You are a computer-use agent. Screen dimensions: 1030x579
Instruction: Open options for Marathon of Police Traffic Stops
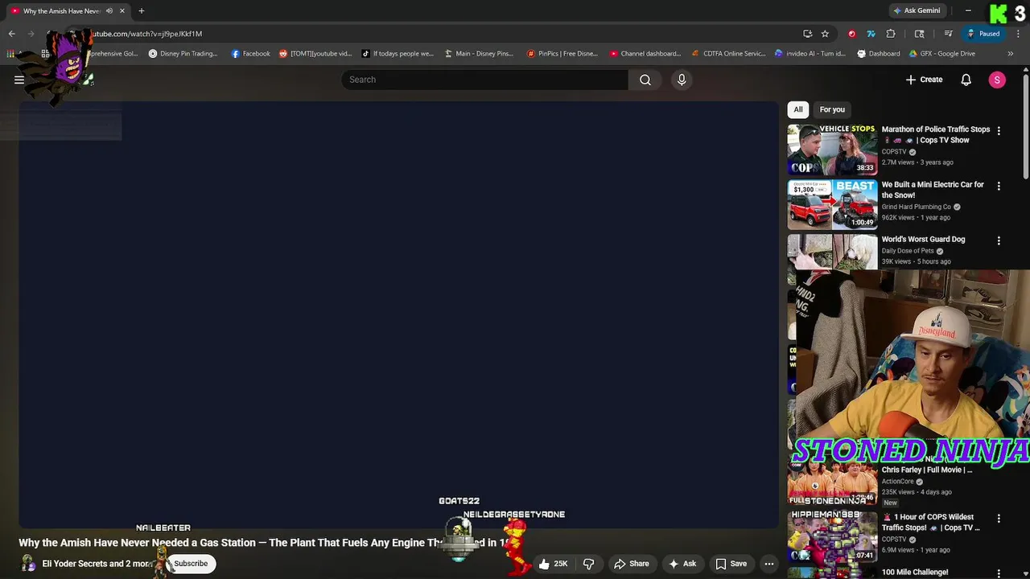(x=999, y=130)
